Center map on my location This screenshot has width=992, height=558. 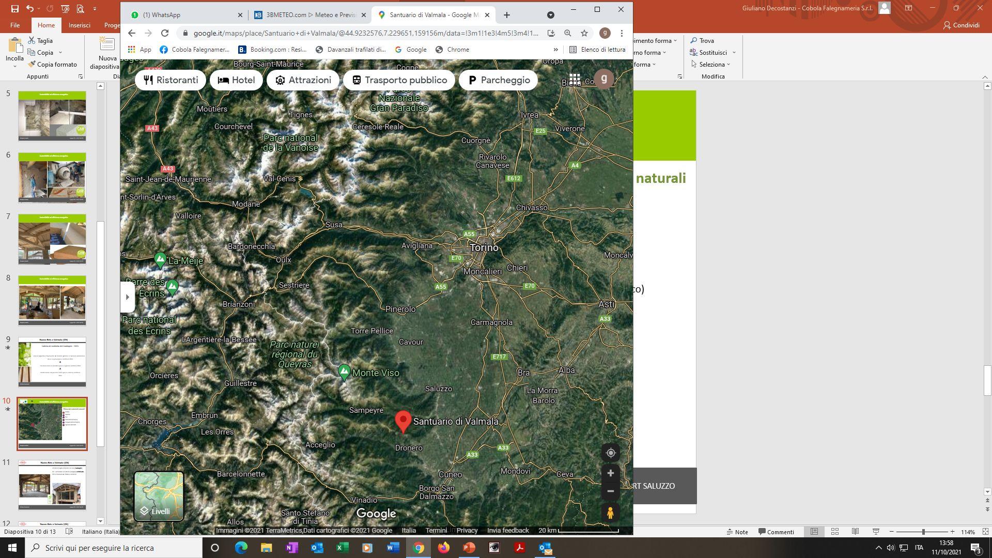[x=610, y=453]
